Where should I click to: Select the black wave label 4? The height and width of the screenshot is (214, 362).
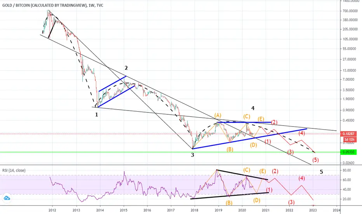point(253,108)
